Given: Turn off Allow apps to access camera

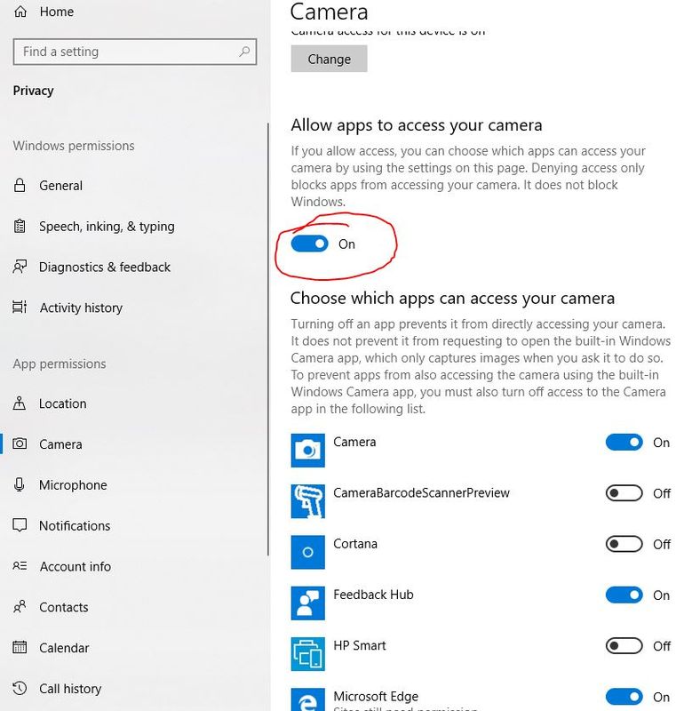Looking at the screenshot, I should pos(310,244).
